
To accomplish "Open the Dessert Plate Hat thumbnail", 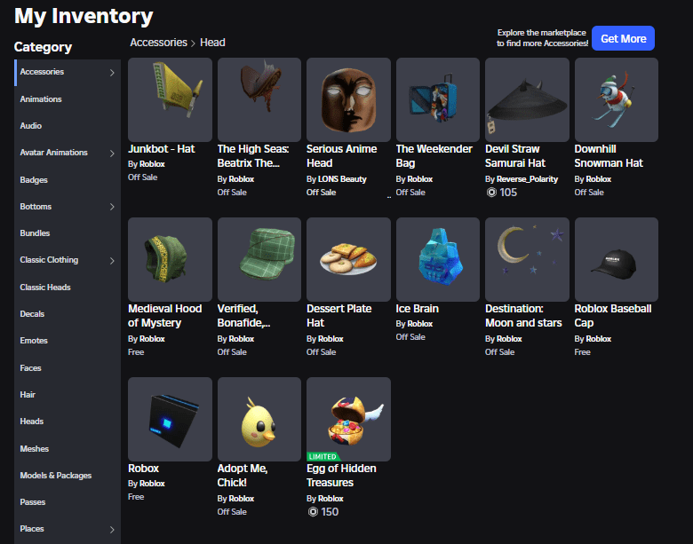I will pyautogui.click(x=348, y=260).
